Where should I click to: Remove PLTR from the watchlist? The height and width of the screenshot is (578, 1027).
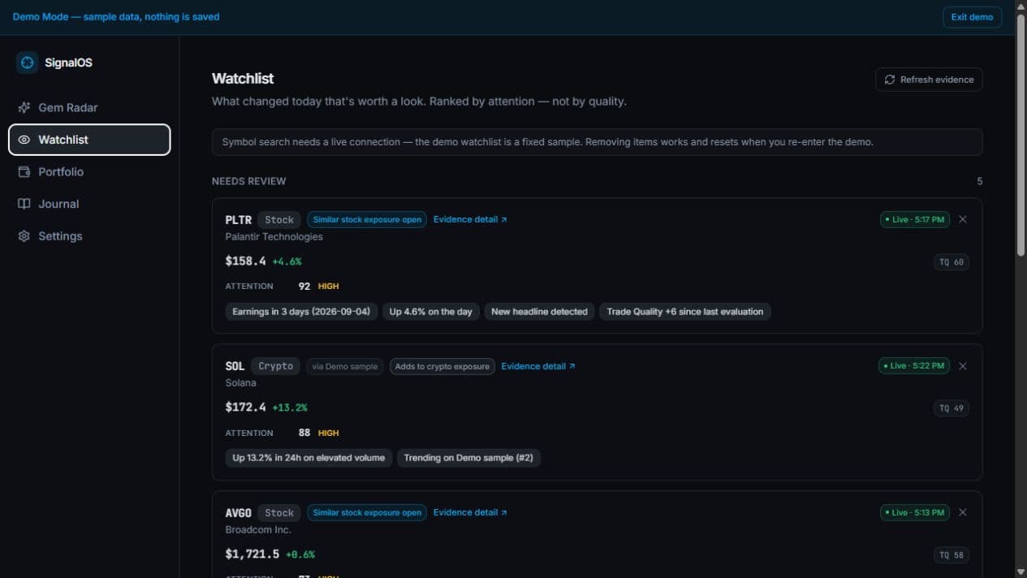(963, 219)
